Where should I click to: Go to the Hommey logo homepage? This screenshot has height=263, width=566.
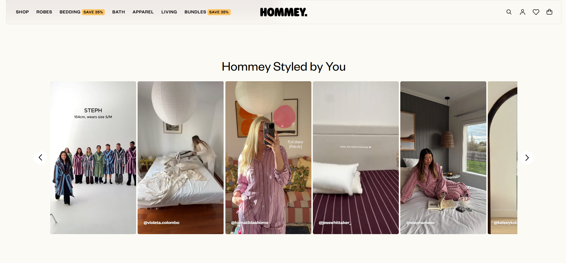point(284,12)
